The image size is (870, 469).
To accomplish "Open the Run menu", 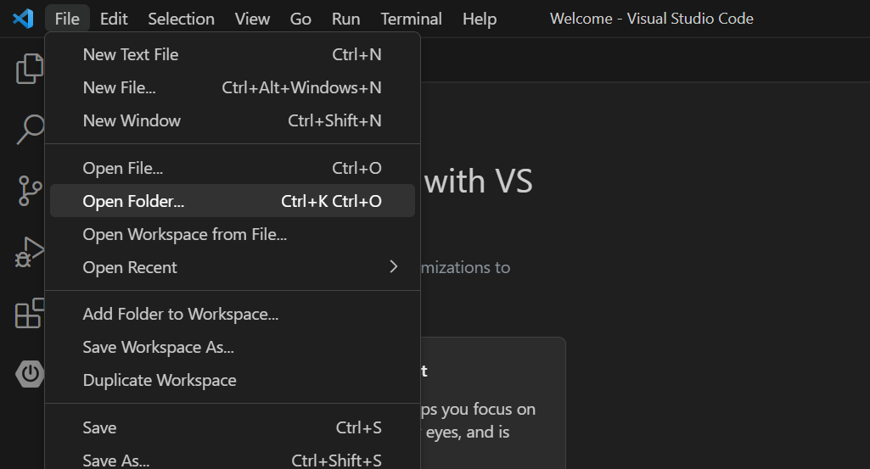I will tap(345, 19).
